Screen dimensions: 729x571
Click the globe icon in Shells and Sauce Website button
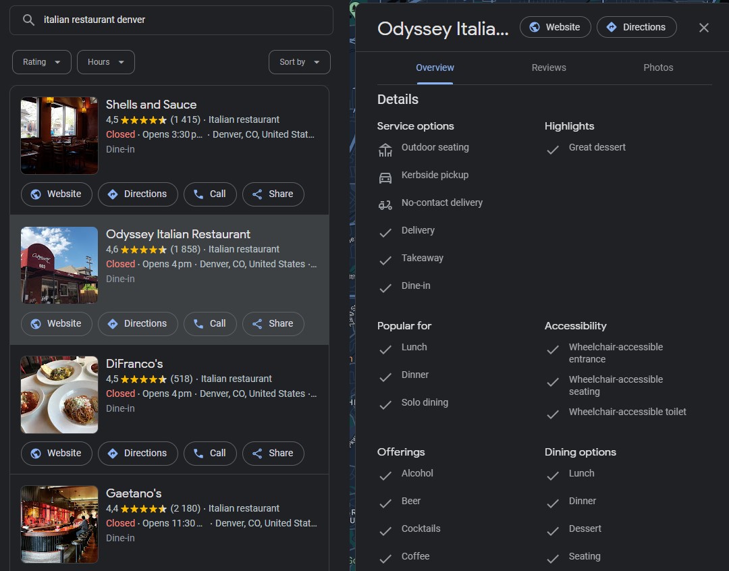36,194
